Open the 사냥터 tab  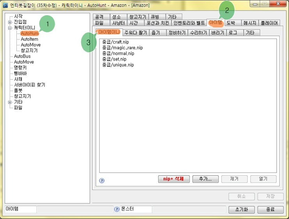pyautogui.click(x=118, y=23)
